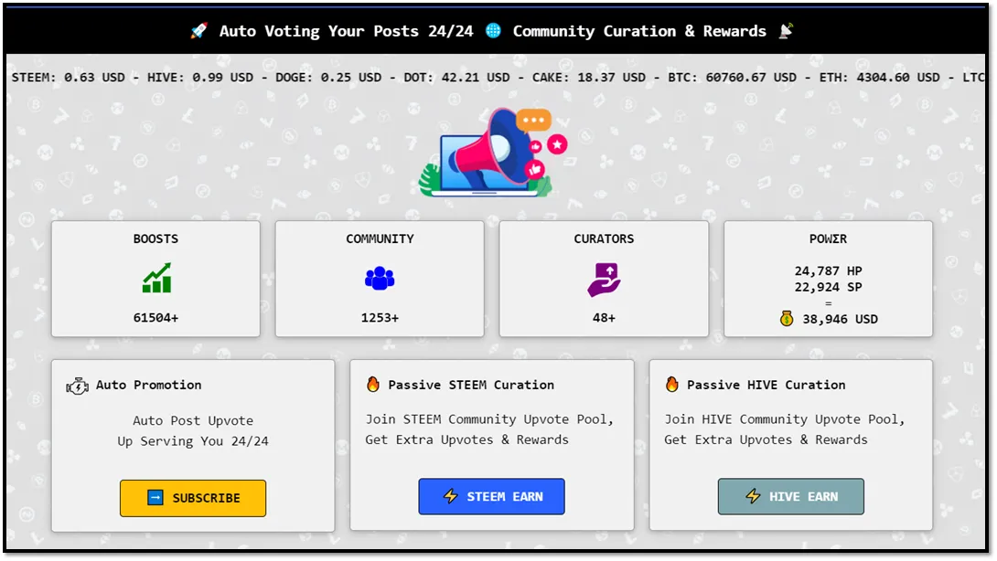Click 'Join STEEM Community Upvote Pool' text
Viewport: 997px width, 561px height.
[489, 419]
